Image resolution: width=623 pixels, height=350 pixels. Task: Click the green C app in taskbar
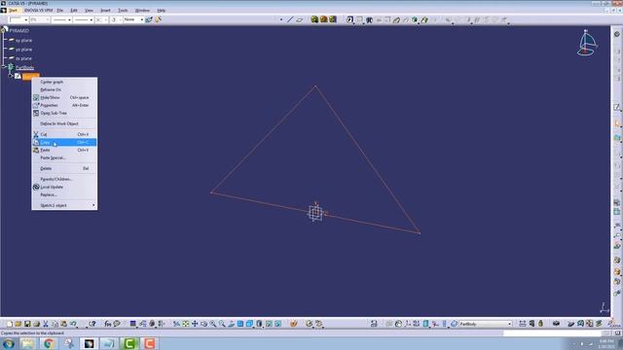click(129, 343)
